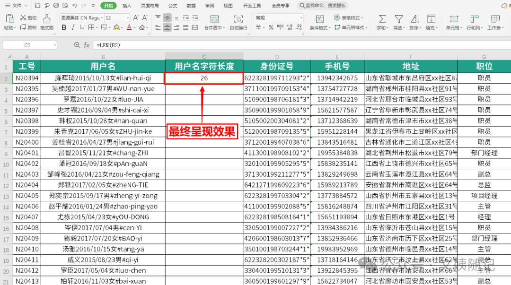Open Print Preview icon
Image resolution: width=511 pixels, height=285 pixels.
65,6
